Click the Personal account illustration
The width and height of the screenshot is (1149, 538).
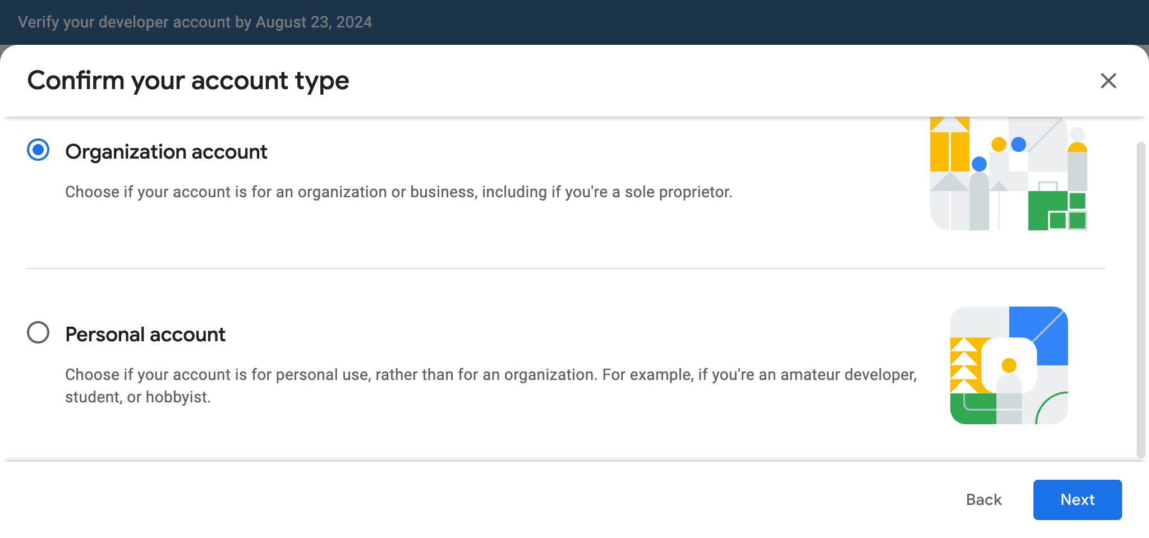point(1009,365)
